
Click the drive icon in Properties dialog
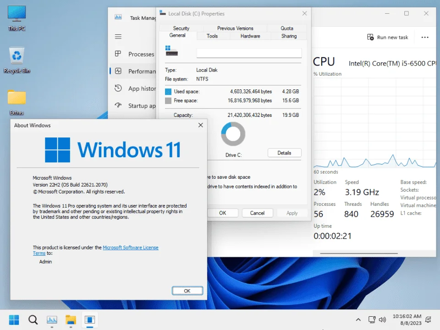pos(171,51)
